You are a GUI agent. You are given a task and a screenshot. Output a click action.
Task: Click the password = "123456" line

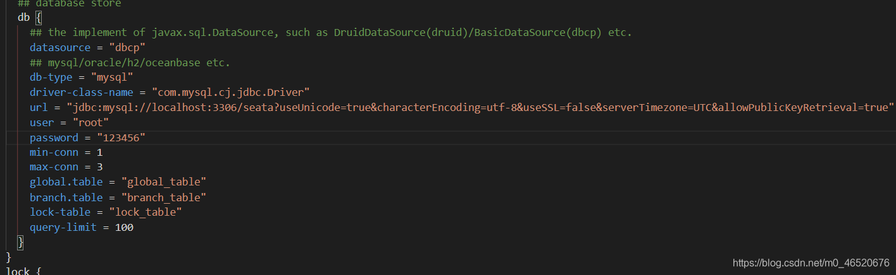pos(88,137)
